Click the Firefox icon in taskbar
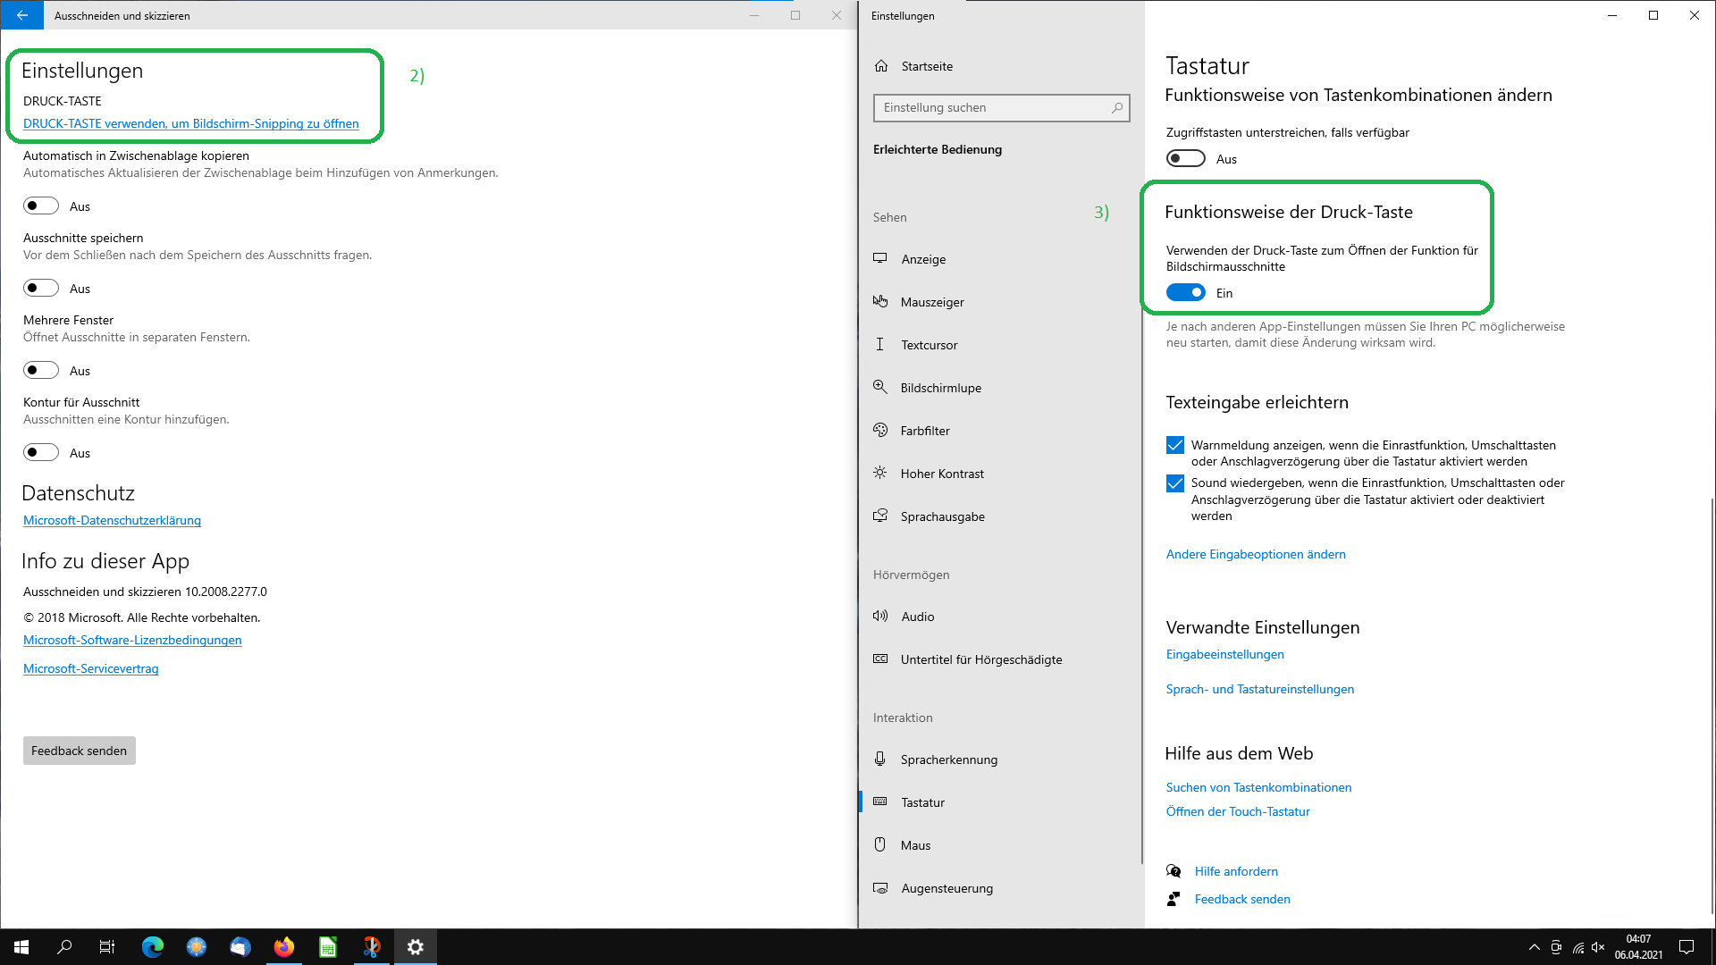The height and width of the screenshot is (965, 1716). pyautogui.click(x=284, y=947)
